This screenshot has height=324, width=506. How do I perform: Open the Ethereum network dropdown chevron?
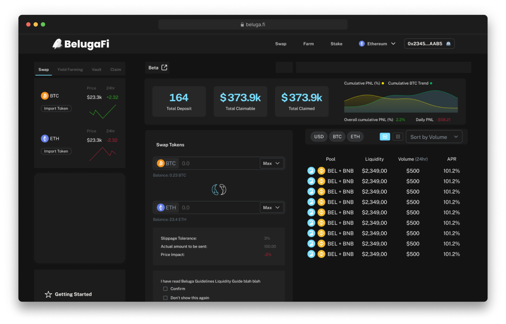pyautogui.click(x=393, y=44)
